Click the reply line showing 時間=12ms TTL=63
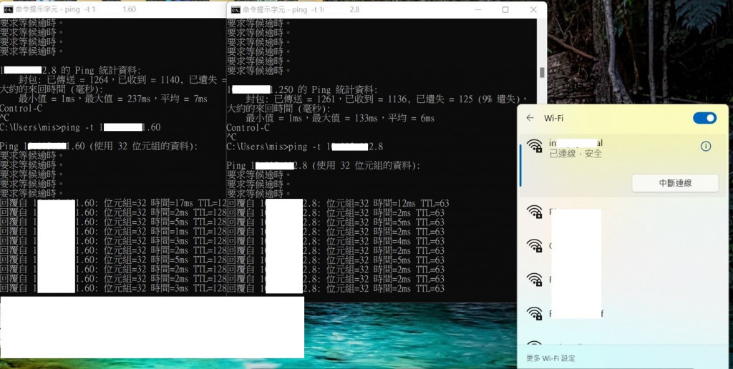This screenshot has height=369, width=733. (338, 203)
